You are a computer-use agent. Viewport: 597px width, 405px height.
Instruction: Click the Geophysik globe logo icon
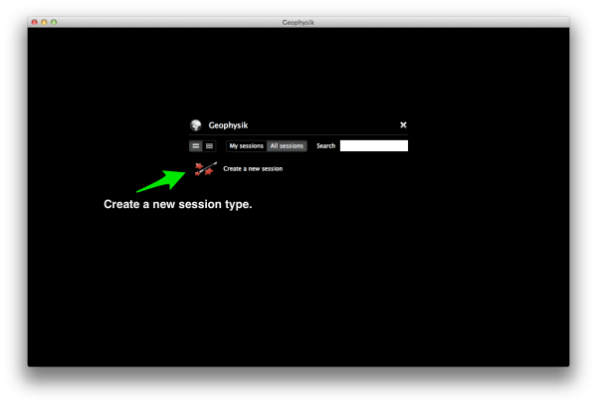coord(196,125)
